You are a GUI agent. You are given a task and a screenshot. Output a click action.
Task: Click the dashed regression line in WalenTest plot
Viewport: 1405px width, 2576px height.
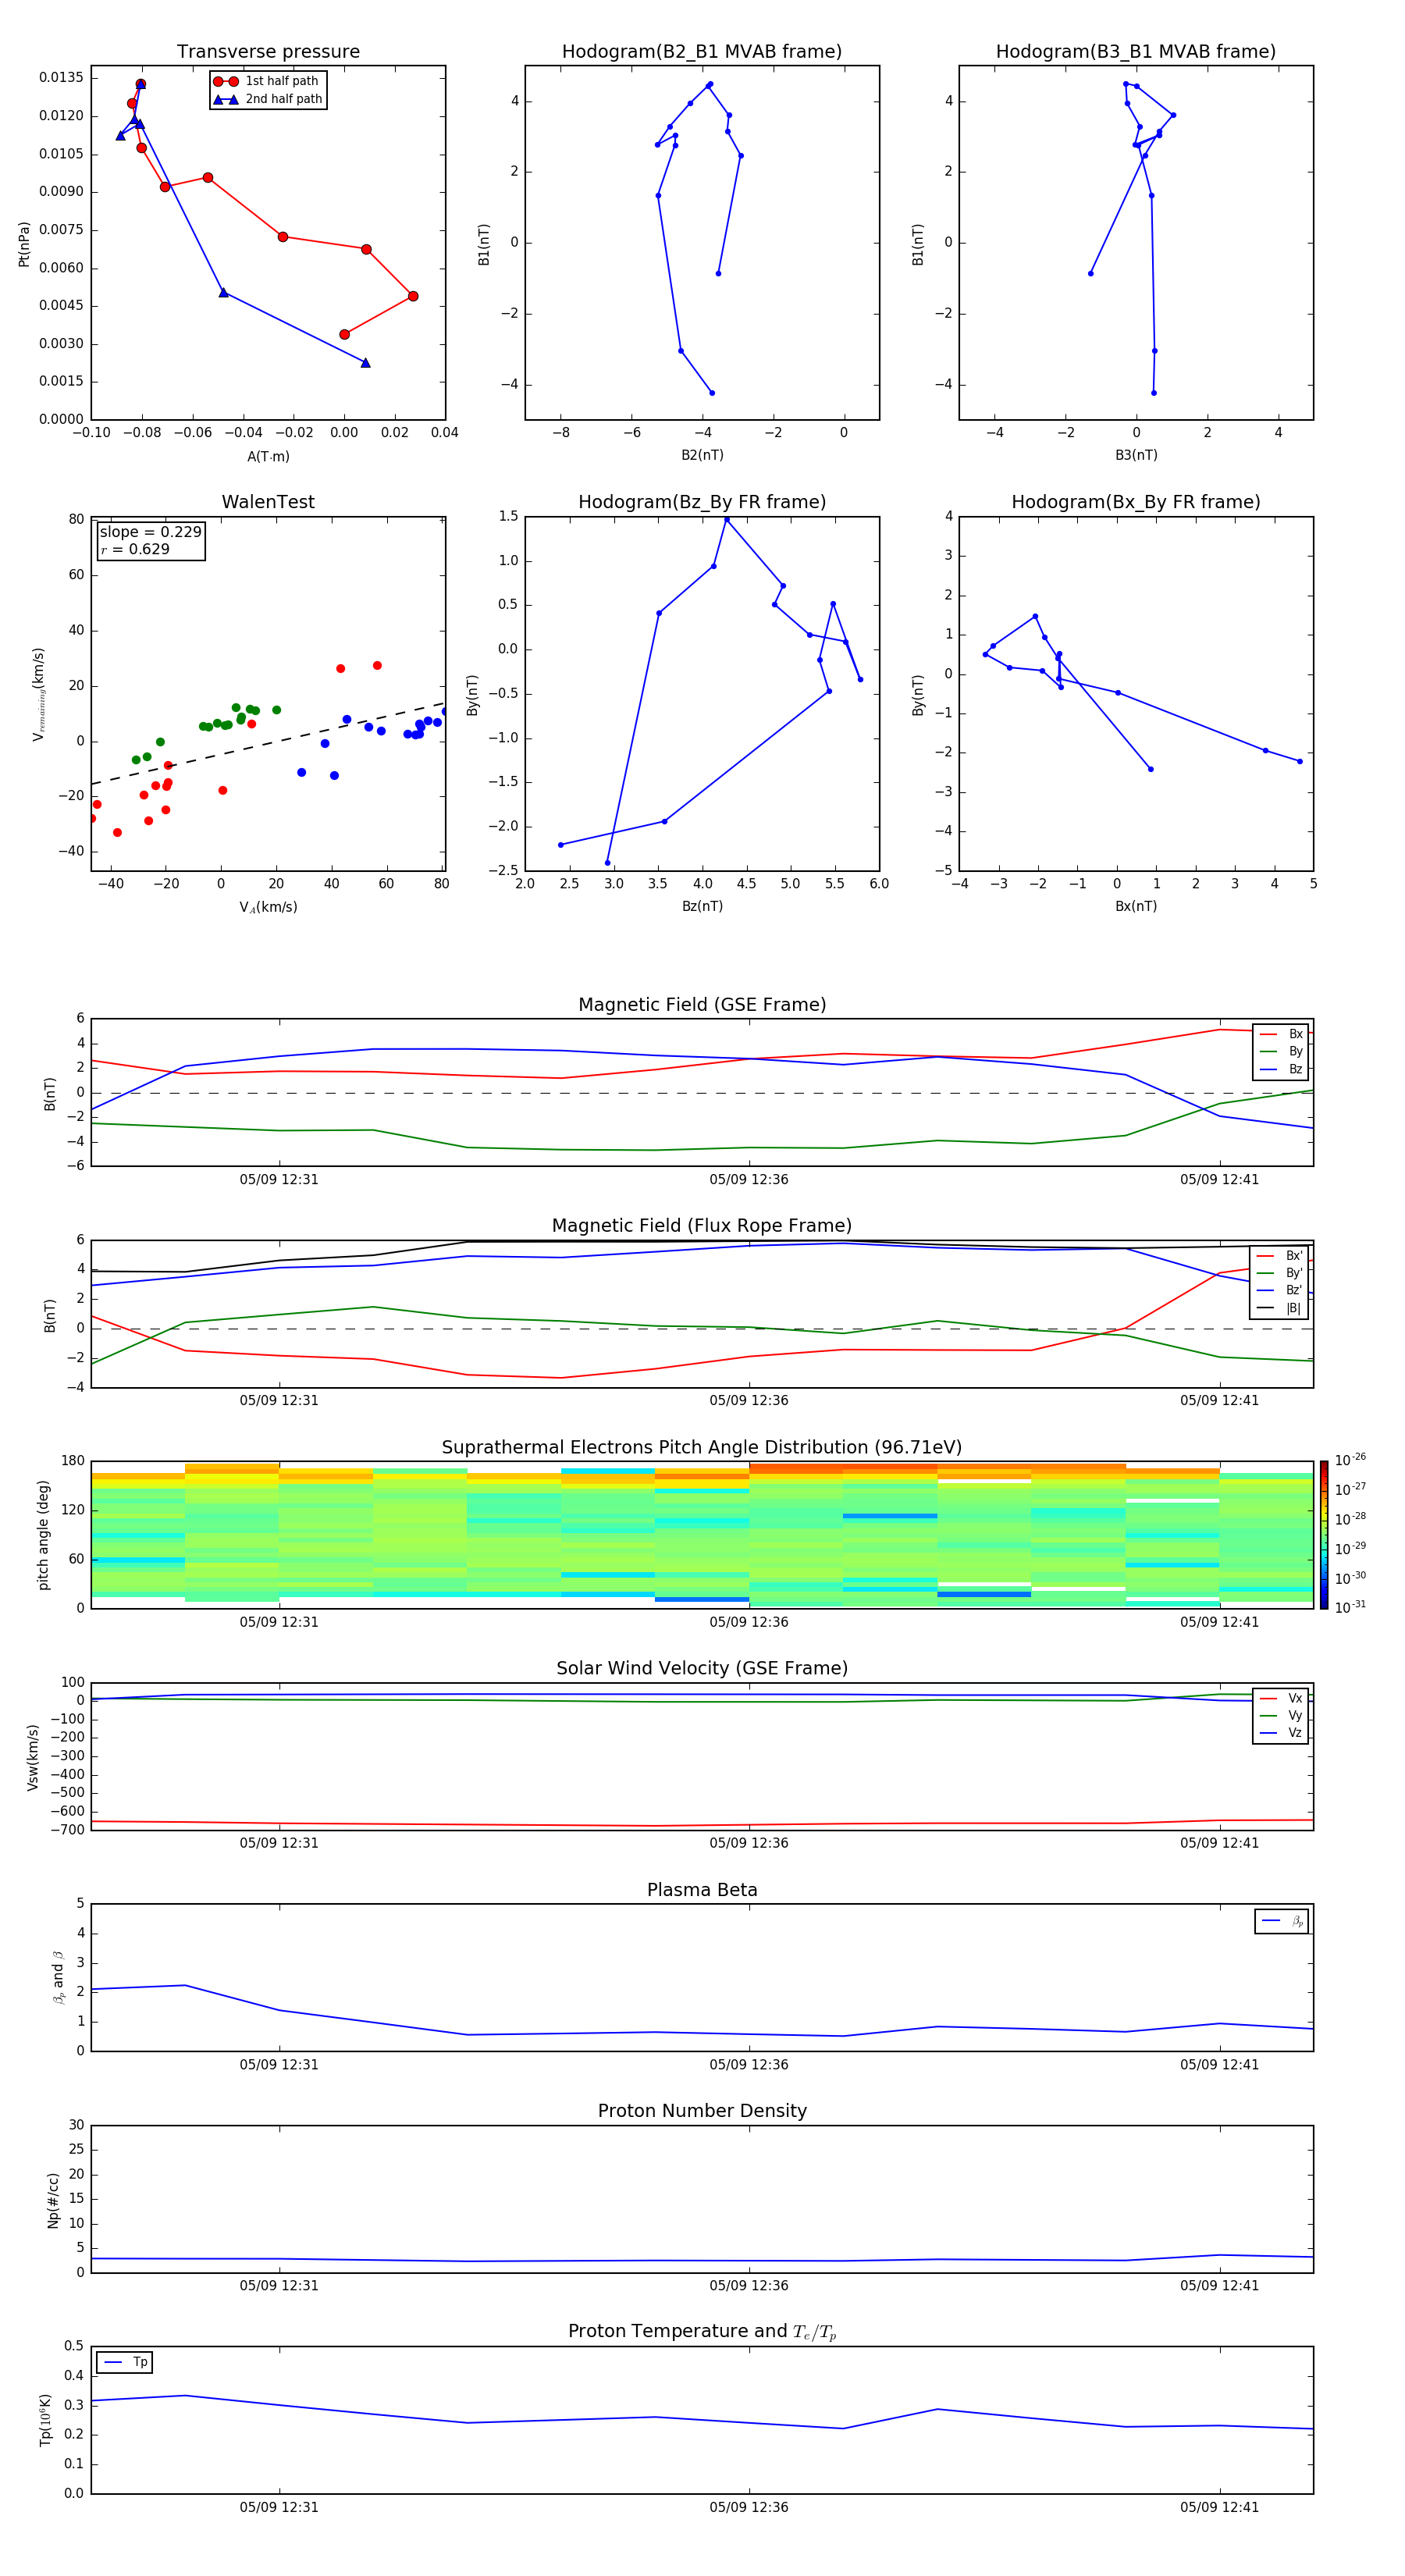tap(268, 744)
